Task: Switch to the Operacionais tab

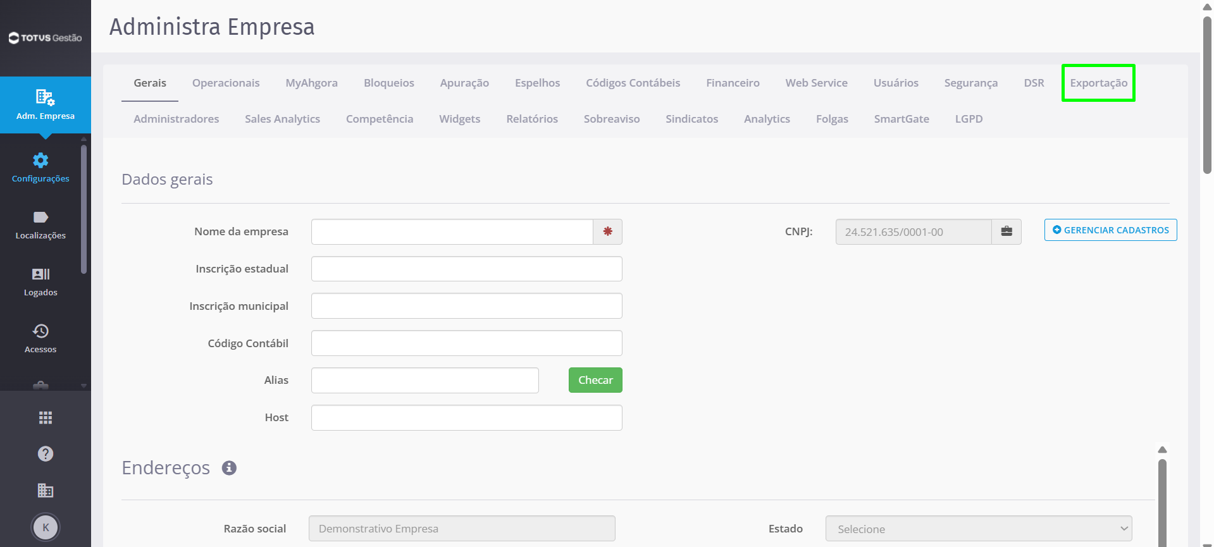Action: pos(226,83)
